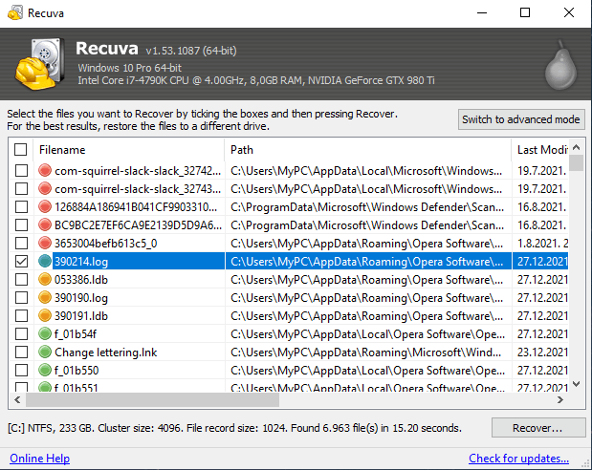Tick checkbox for f_01b54f
The image size is (592, 470).
[x=22, y=333]
